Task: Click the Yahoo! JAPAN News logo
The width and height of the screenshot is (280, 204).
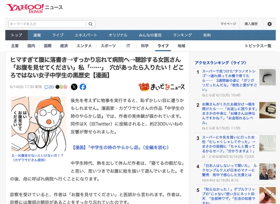Action: click(35, 8)
